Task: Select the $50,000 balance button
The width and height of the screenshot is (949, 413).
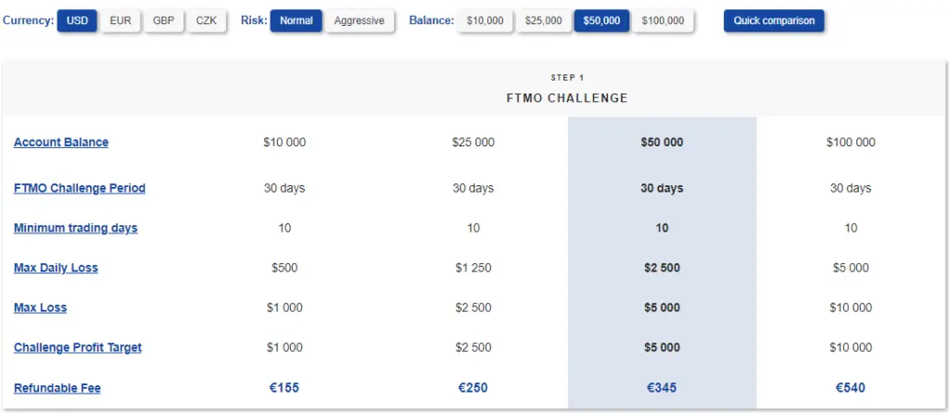Action: 601,20
